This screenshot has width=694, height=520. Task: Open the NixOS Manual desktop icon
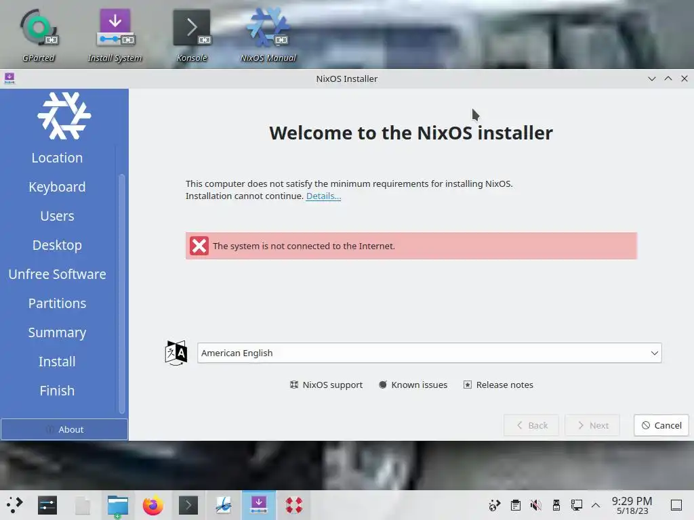[x=268, y=35]
